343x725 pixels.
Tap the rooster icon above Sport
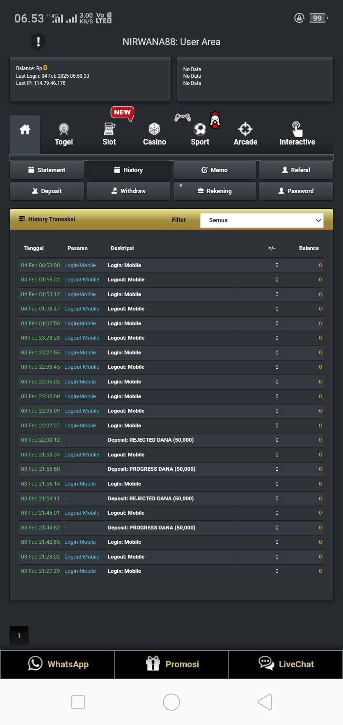pos(215,120)
